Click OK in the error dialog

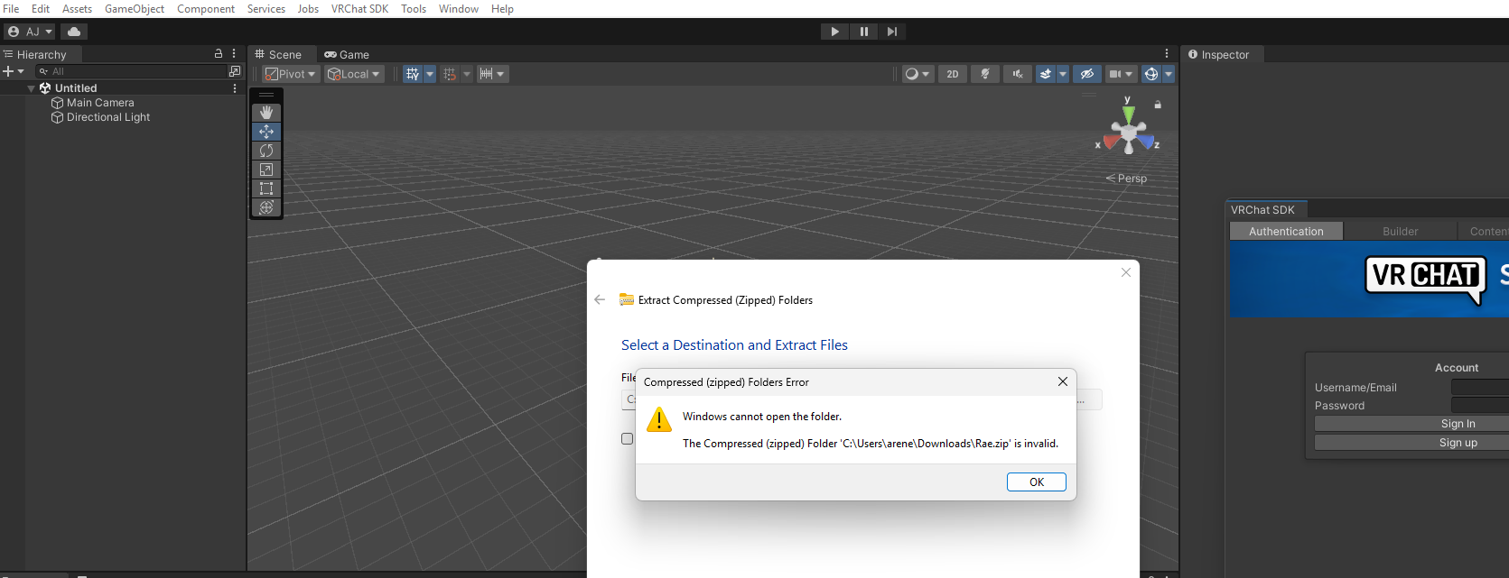point(1037,482)
